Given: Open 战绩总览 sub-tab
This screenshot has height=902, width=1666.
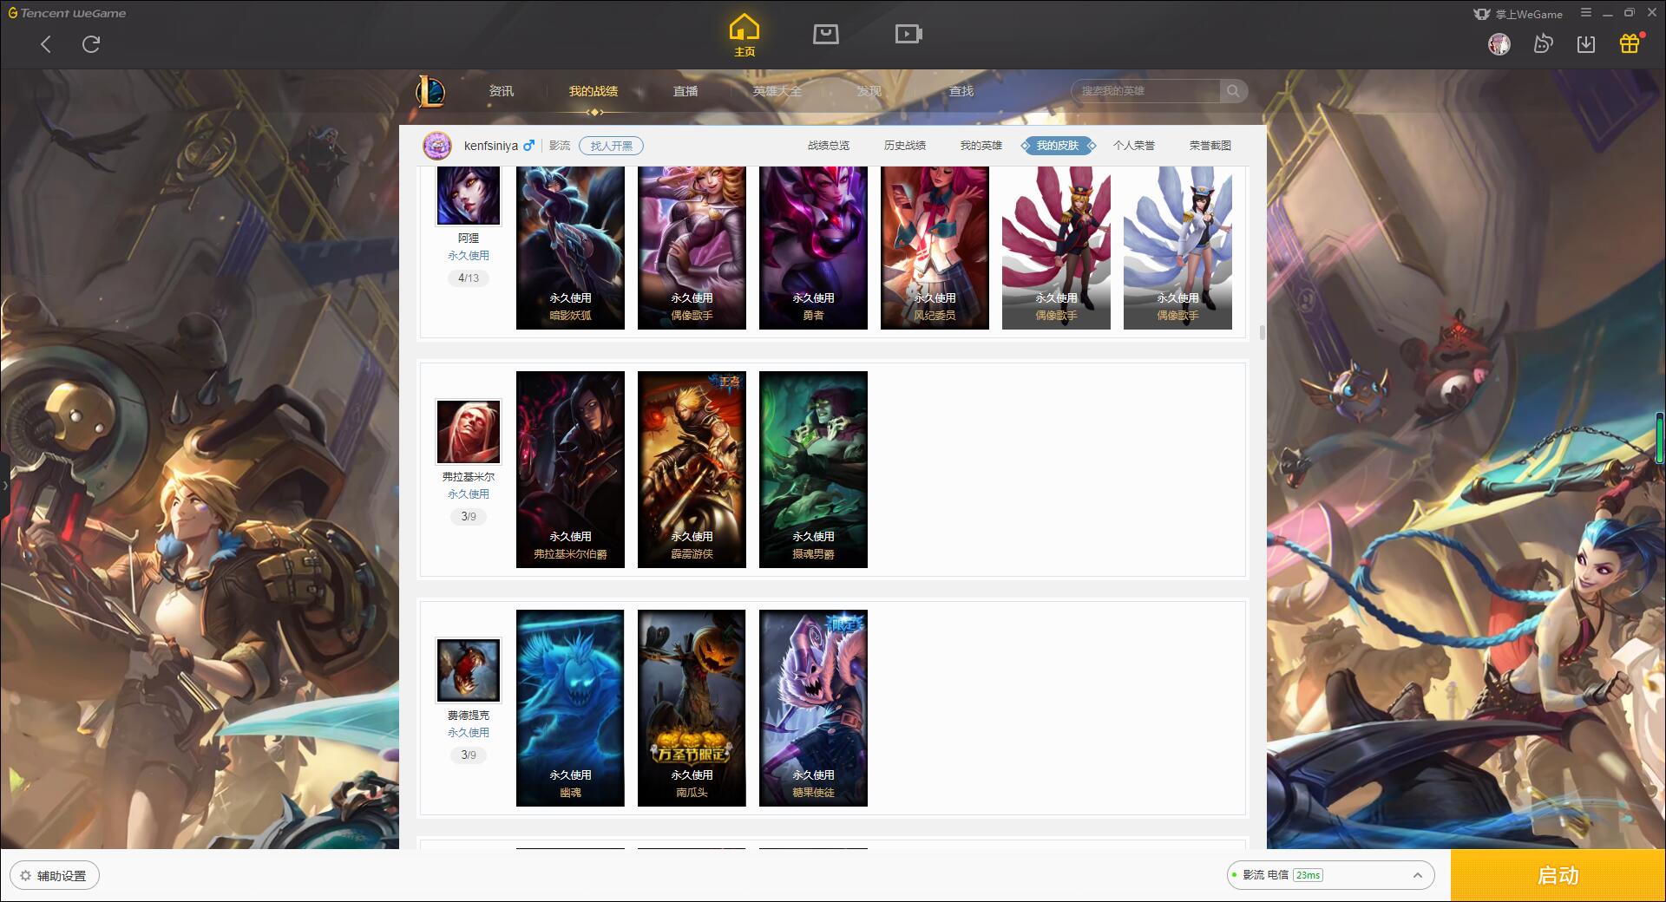Looking at the screenshot, I should pyautogui.click(x=829, y=146).
